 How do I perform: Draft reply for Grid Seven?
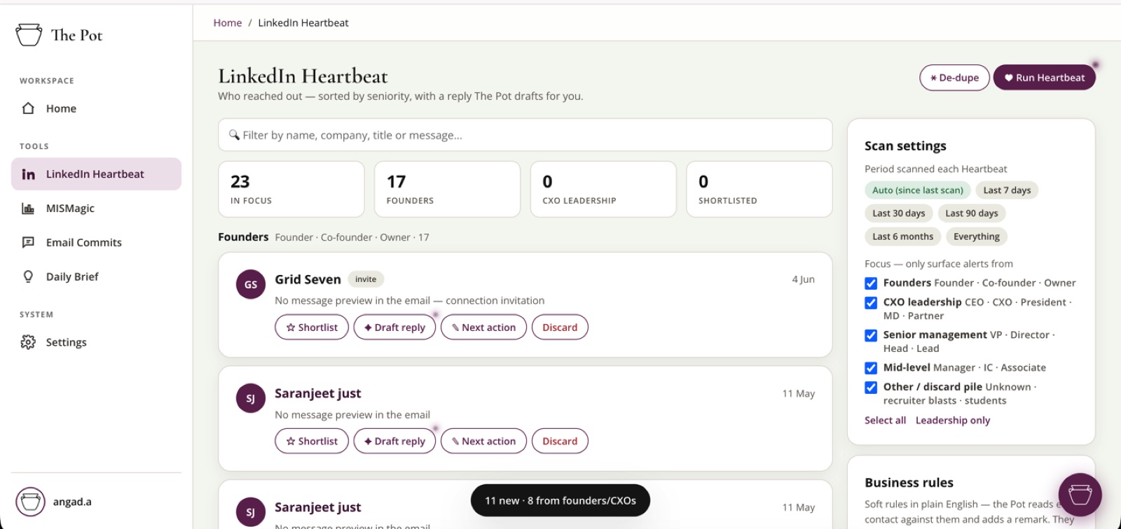click(x=394, y=327)
